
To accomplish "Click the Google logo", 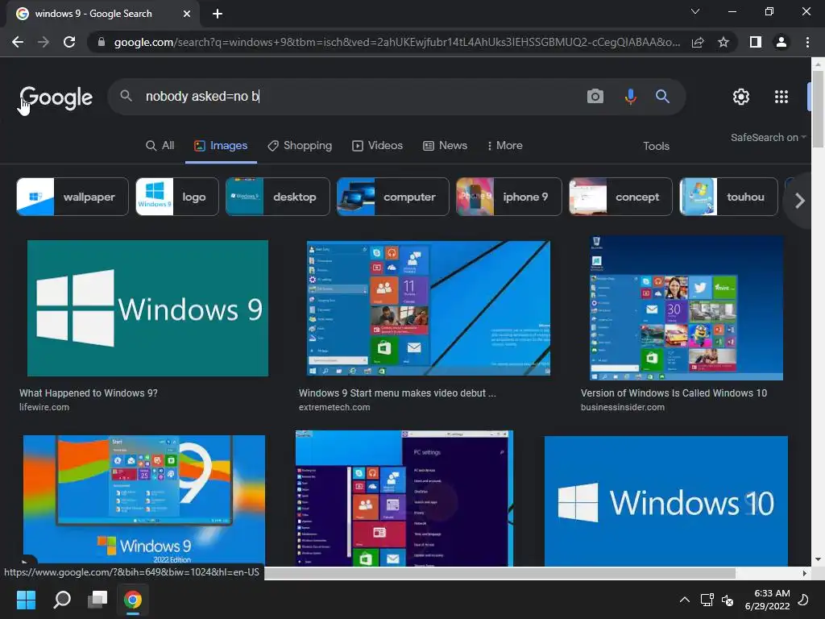I will [x=56, y=98].
